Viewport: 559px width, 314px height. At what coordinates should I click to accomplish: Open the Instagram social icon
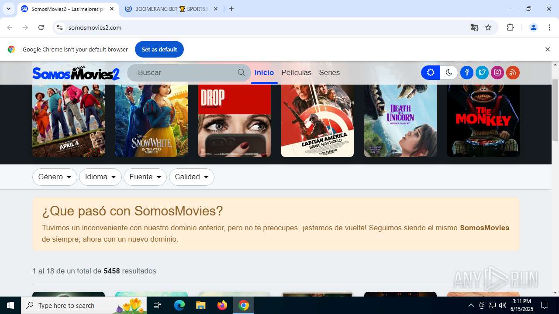(x=497, y=72)
